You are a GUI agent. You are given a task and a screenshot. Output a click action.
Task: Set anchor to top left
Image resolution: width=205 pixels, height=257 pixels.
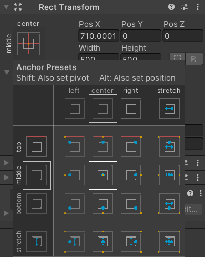pyautogui.click(x=75, y=146)
